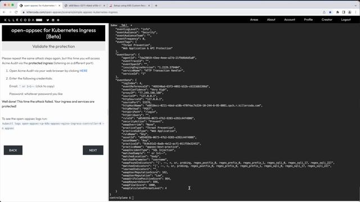Open the LinkedIn icon in Killercoda header
The width and height of the screenshot is (360, 202).
[x=53, y=20]
